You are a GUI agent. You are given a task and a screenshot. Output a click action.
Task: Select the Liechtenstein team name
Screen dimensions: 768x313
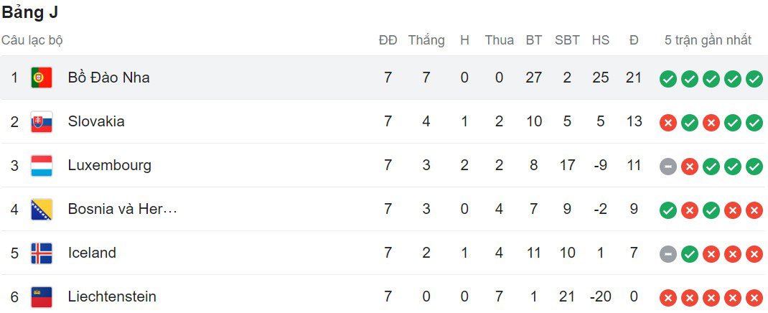click(x=112, y=296)
